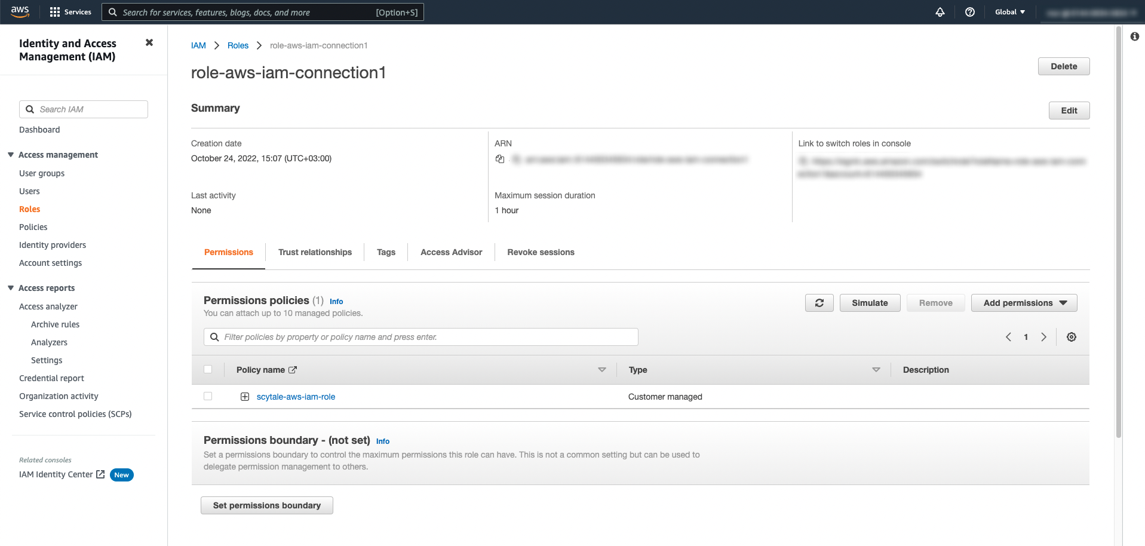Screen dimensions: 1145x546
Task: Click the external link icon beside Policy name
Action: click(x=293, y=370)
